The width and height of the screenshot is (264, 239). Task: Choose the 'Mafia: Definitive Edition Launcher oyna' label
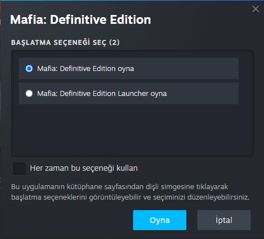coord(102,94)
